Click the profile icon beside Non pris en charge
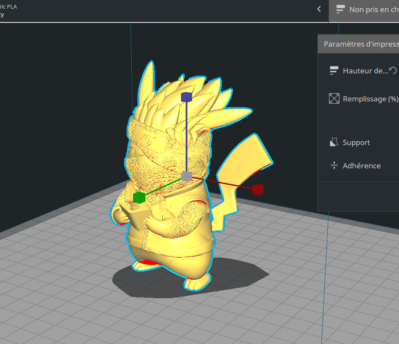399x344 pixels. tap(340, 9)
